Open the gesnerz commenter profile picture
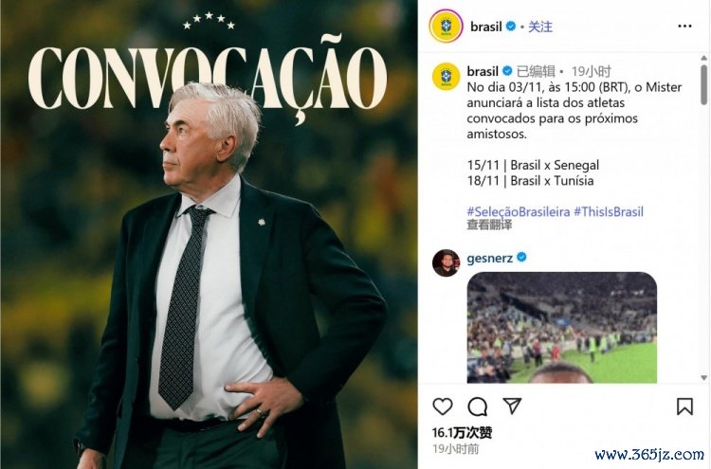This screenshot has height=469, width=711. click(446, 262)
